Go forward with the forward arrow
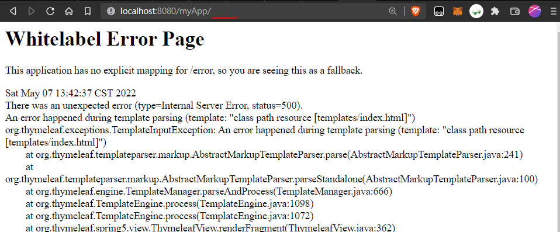 click(32, 12)
